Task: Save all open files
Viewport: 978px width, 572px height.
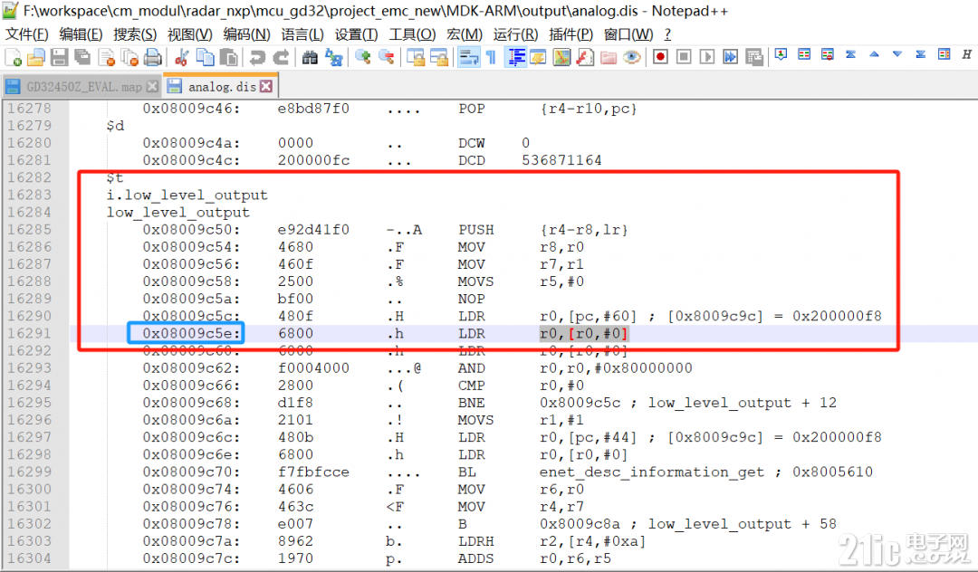Action: [82, 57]
